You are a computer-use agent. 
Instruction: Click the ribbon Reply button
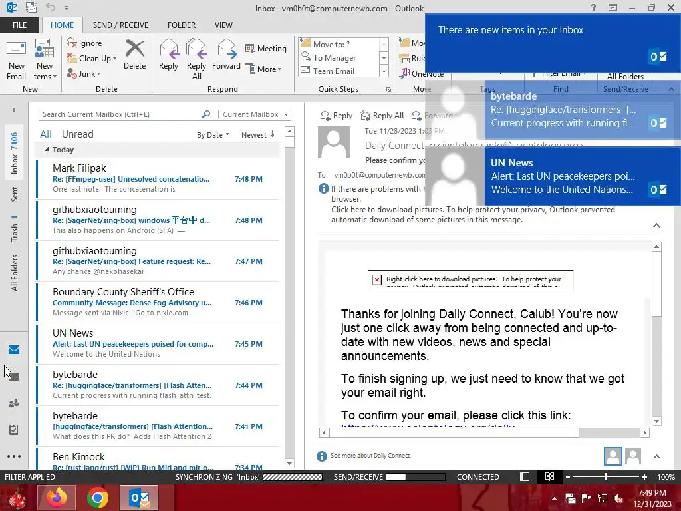tap(168, 55)
